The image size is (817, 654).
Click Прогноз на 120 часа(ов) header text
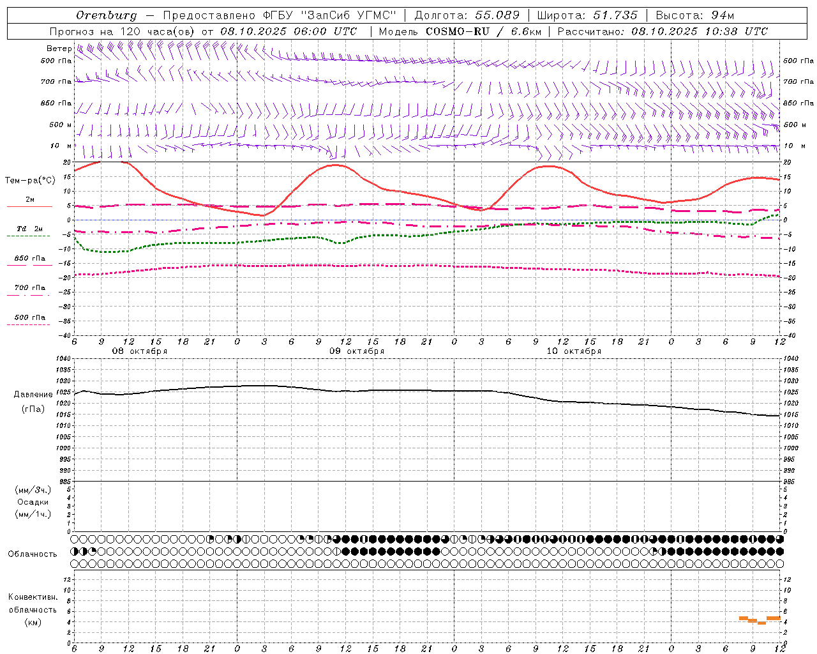tap(123, 31)
